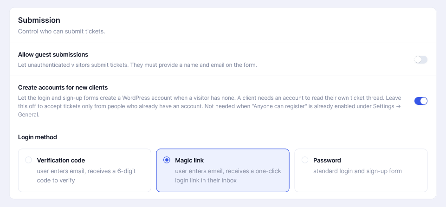Select the Verification code radio button
This screenshot has height=207, width=446.
28,160
